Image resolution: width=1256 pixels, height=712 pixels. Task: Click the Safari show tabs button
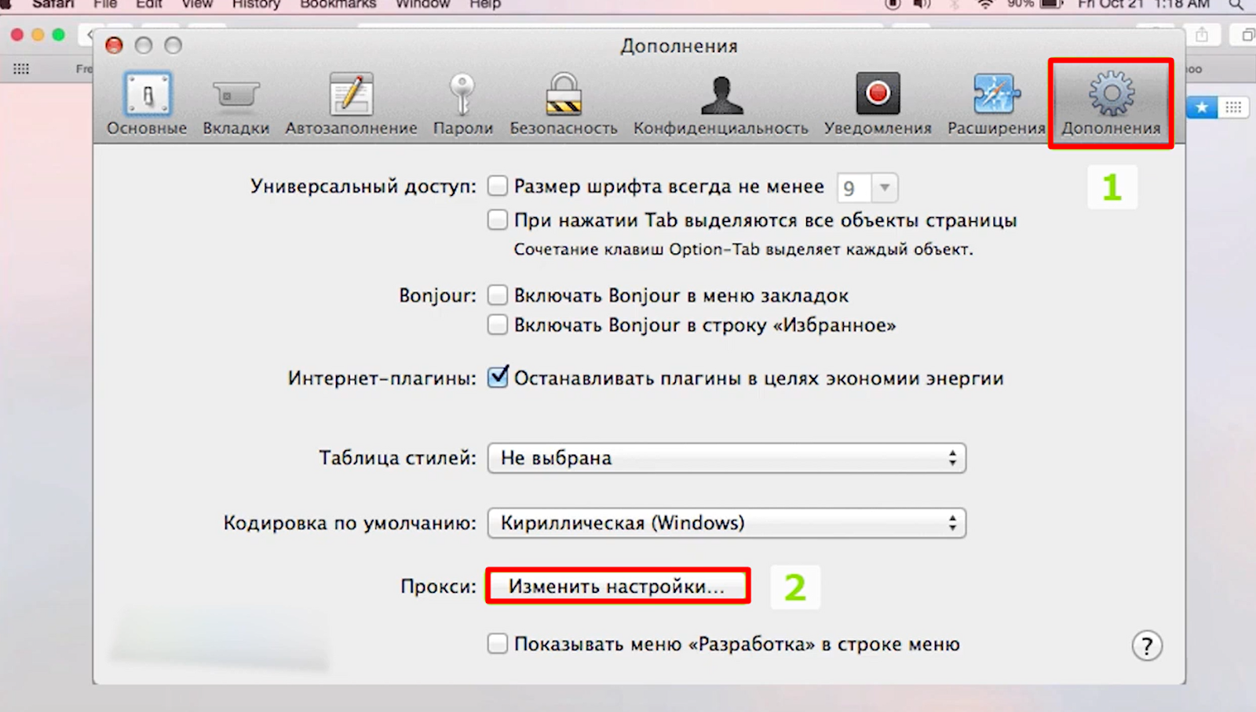[1247, 35]
